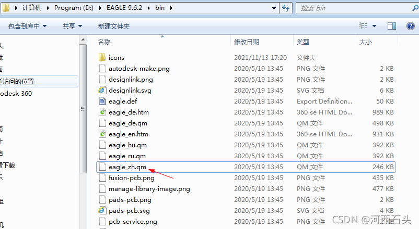Toggle the preview pane icon
419x229 pixels.
pyautogui.click(x=392, y=26)
